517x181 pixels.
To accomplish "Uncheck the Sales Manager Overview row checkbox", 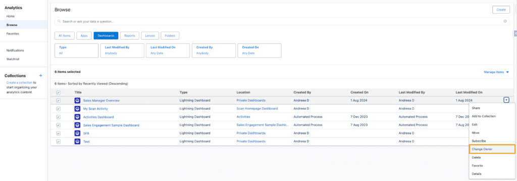I will tap(59, 101).
